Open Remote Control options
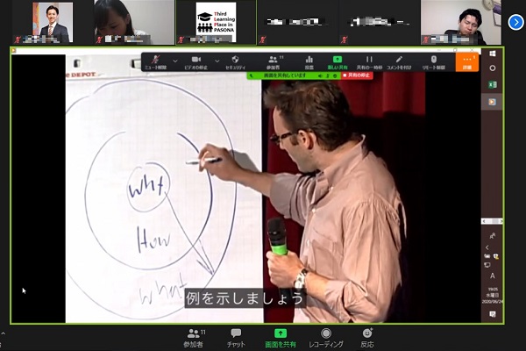 (433, 61)
